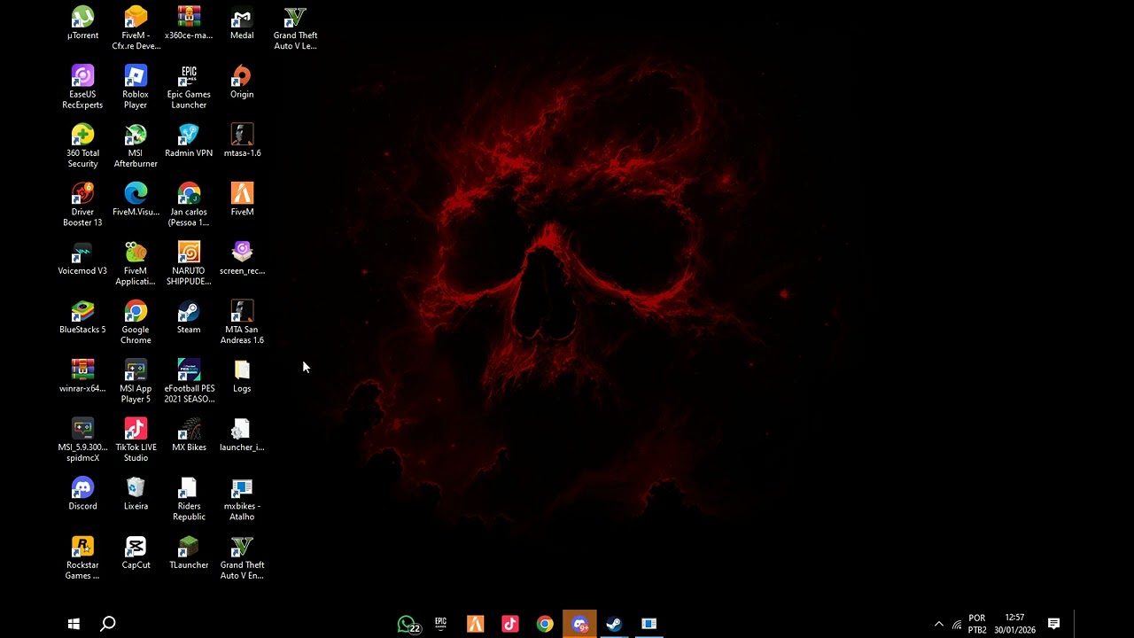This screenshot has height=638, width=1134.
Task: Show hidden system tray icons
Action: pyautogui.click(x=939, y=624)
